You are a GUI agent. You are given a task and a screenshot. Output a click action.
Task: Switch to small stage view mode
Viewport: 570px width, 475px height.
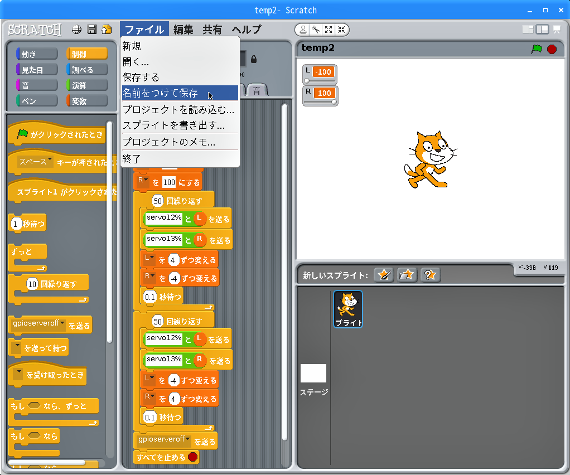point(528,30)
